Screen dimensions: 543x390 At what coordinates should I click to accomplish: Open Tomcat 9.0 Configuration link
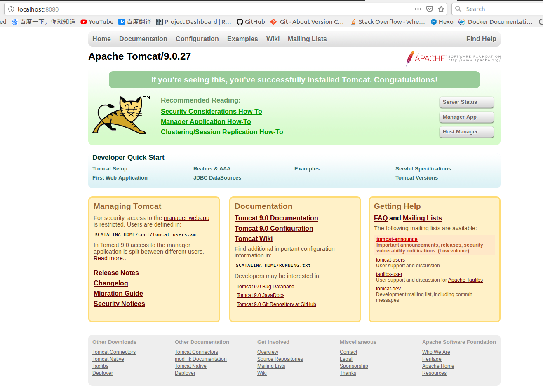point(274,228)
